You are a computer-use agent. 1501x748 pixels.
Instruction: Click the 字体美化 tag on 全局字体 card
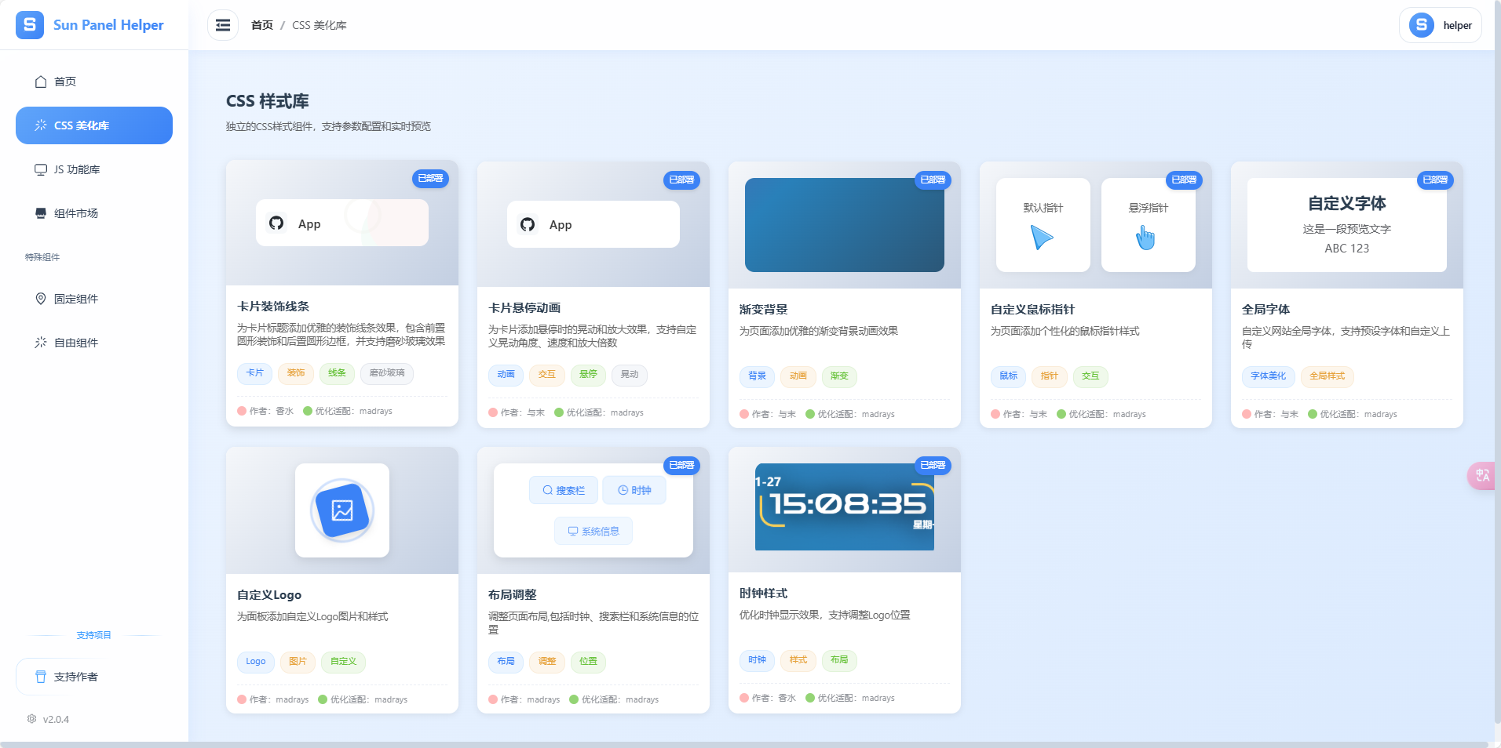1268,376
